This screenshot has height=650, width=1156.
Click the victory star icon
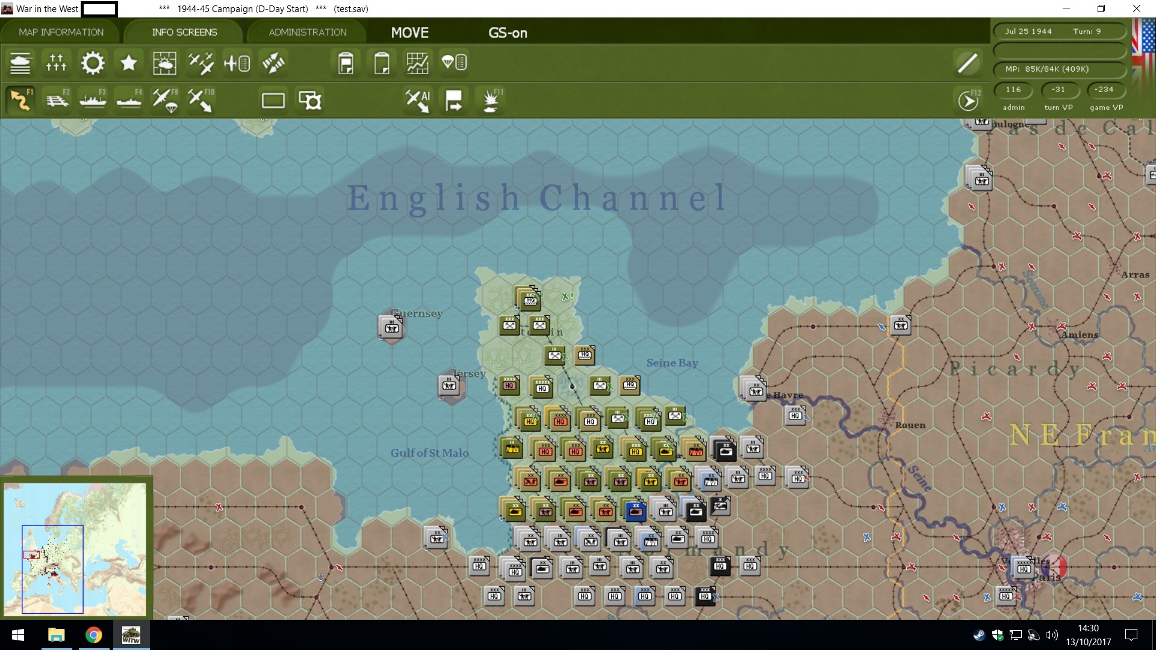[x=129, y=63]
